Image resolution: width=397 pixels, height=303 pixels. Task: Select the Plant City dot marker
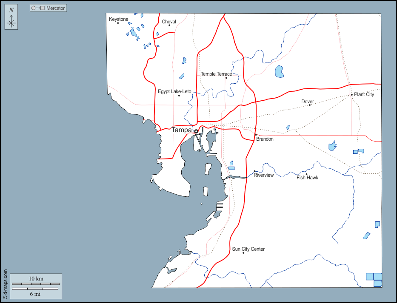(x=351, y=95)
